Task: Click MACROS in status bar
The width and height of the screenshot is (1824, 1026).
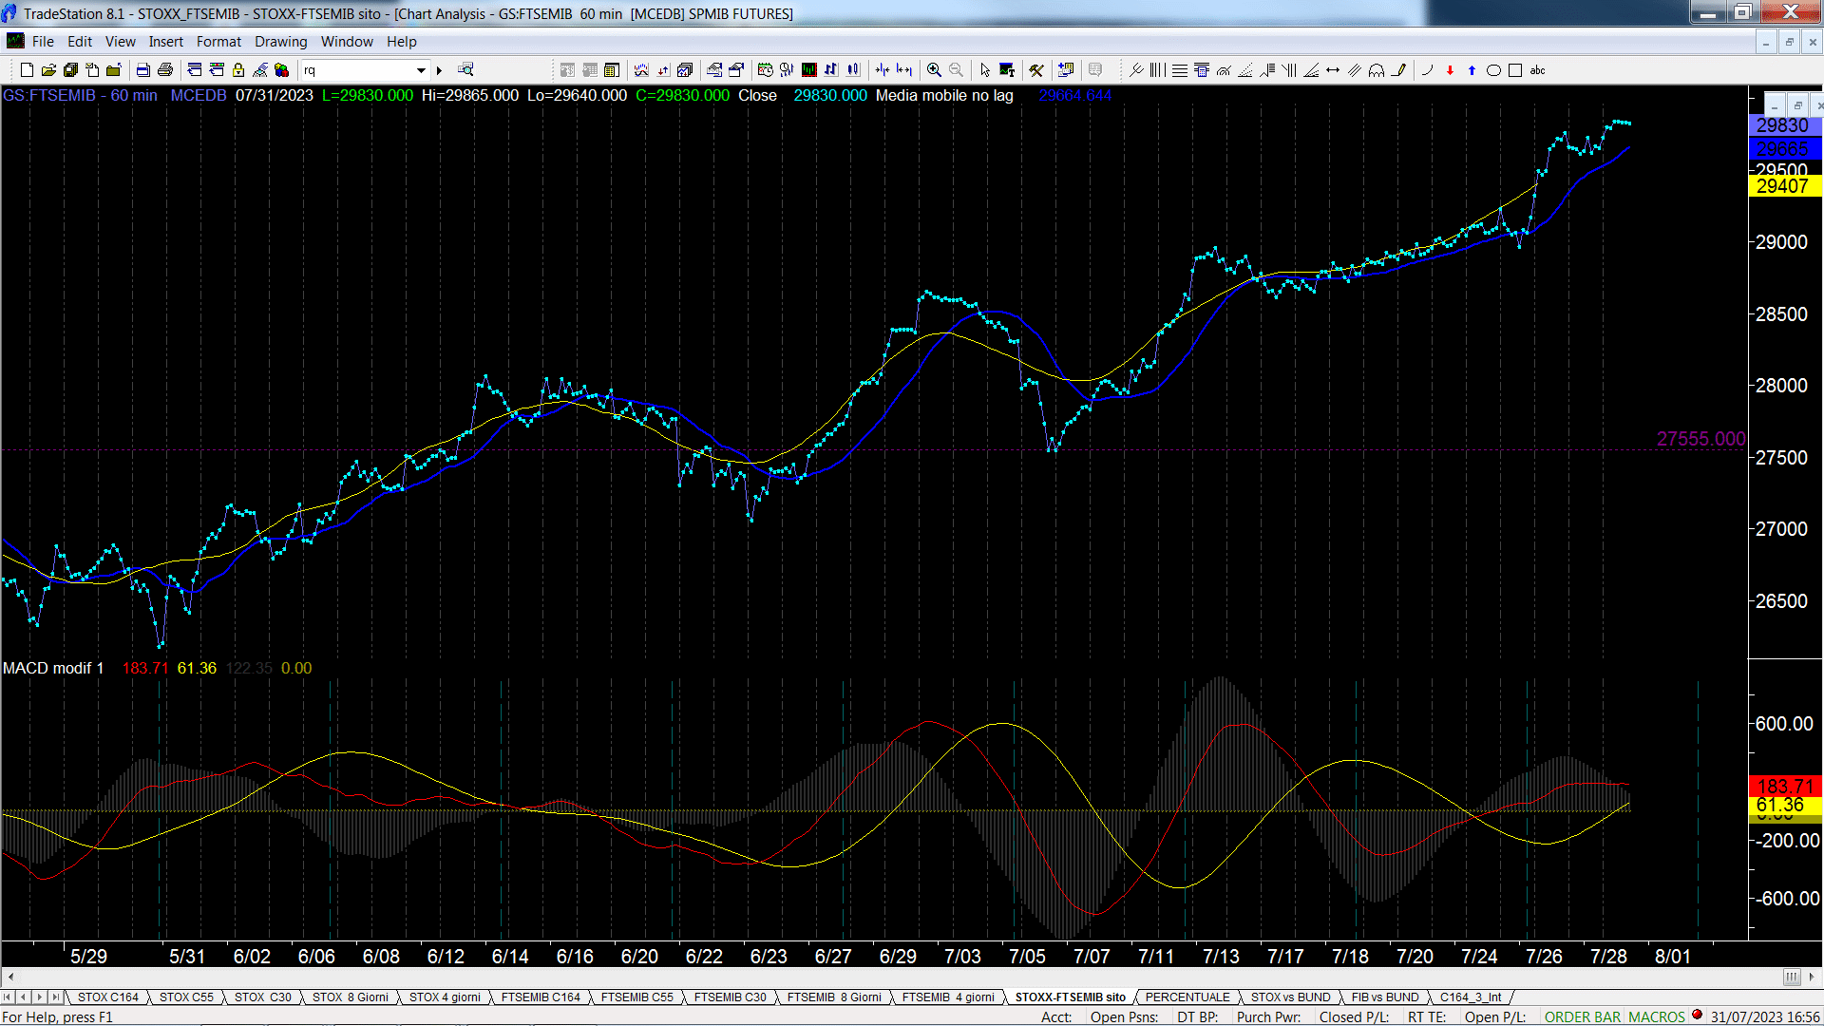Action: click(x=1657, y=1016)
